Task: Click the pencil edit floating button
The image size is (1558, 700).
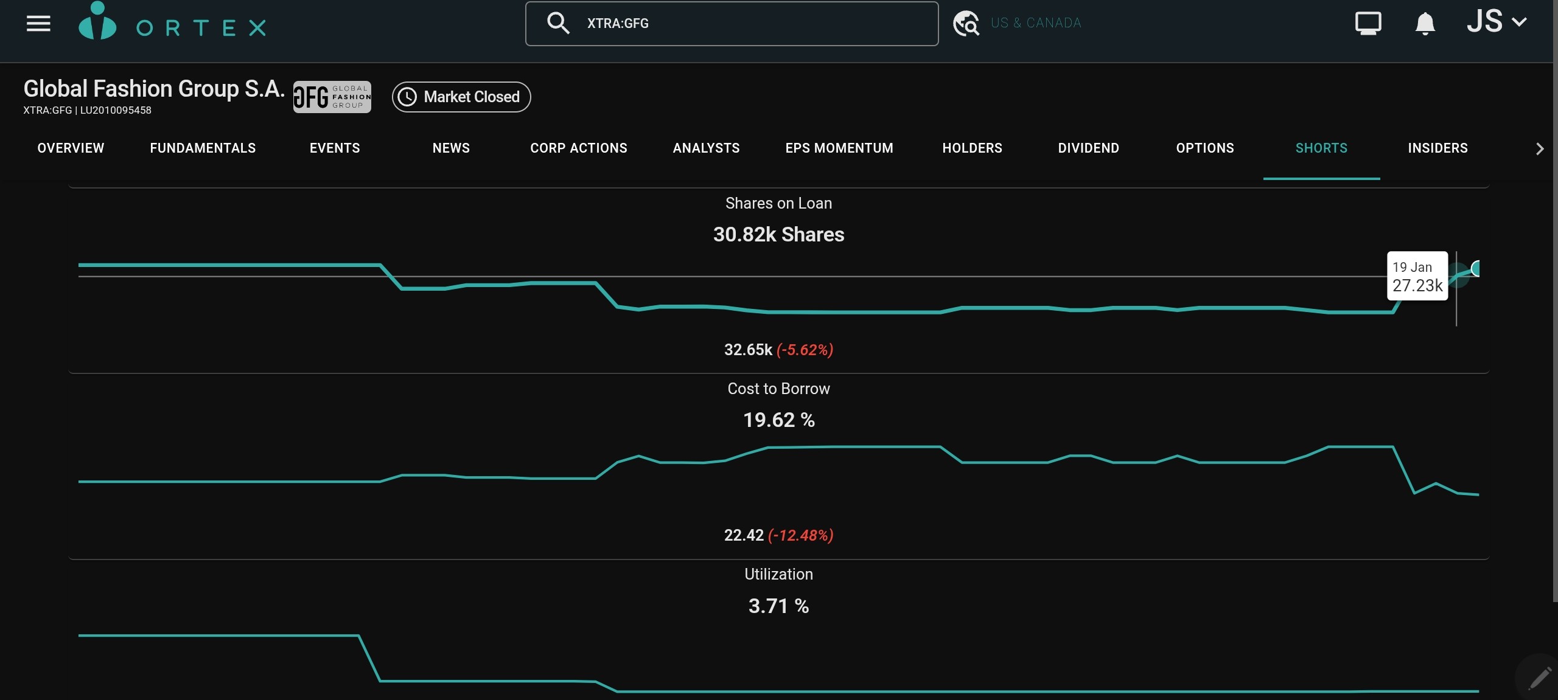Action: point(1539,677)
